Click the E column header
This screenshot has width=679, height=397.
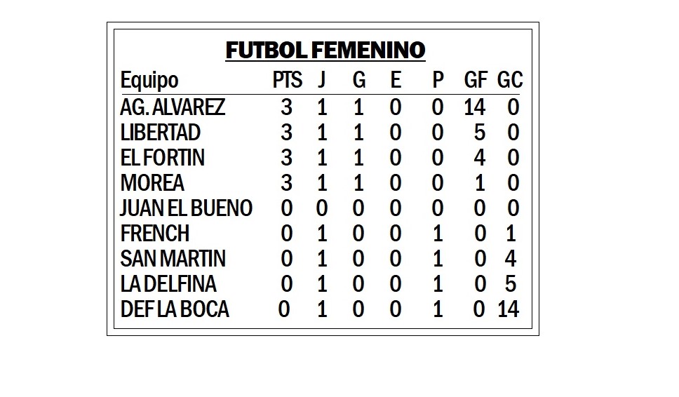(396, 80)
